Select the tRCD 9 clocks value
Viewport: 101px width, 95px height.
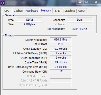coord(61,53)
